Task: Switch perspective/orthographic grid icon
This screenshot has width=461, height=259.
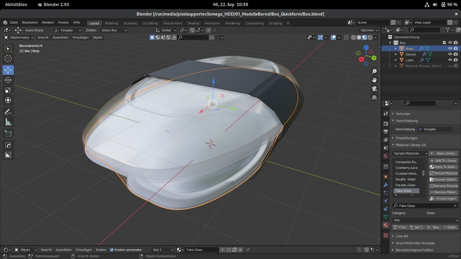Action: [x=374, y=98]
